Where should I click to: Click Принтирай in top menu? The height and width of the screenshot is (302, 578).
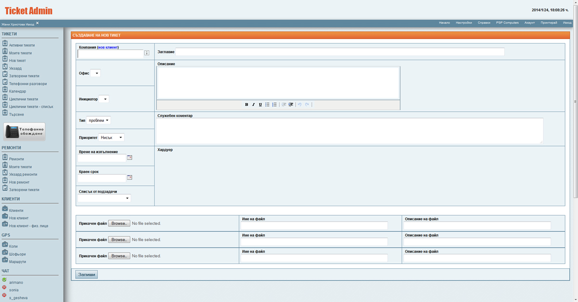tap(549, 23)
